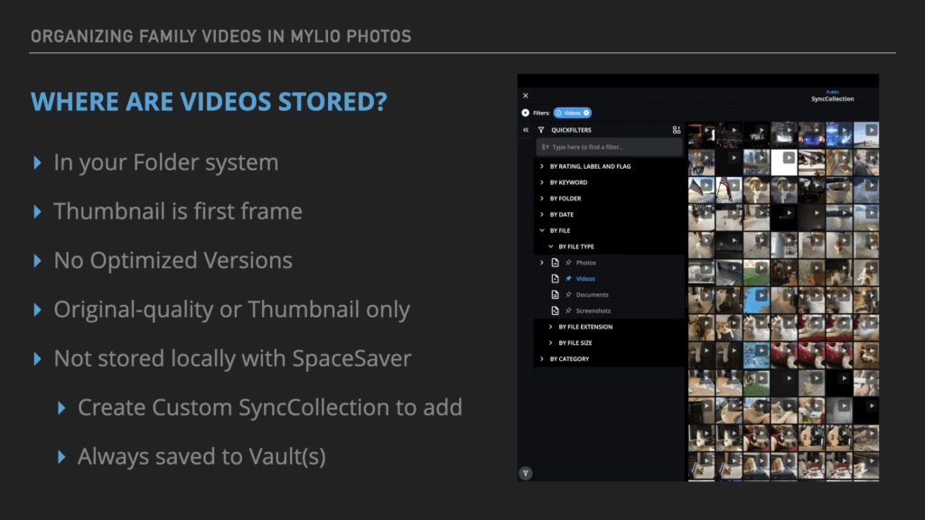Open the first video thumbnail in grid
925x520 pixels.
tap(701, 135)
